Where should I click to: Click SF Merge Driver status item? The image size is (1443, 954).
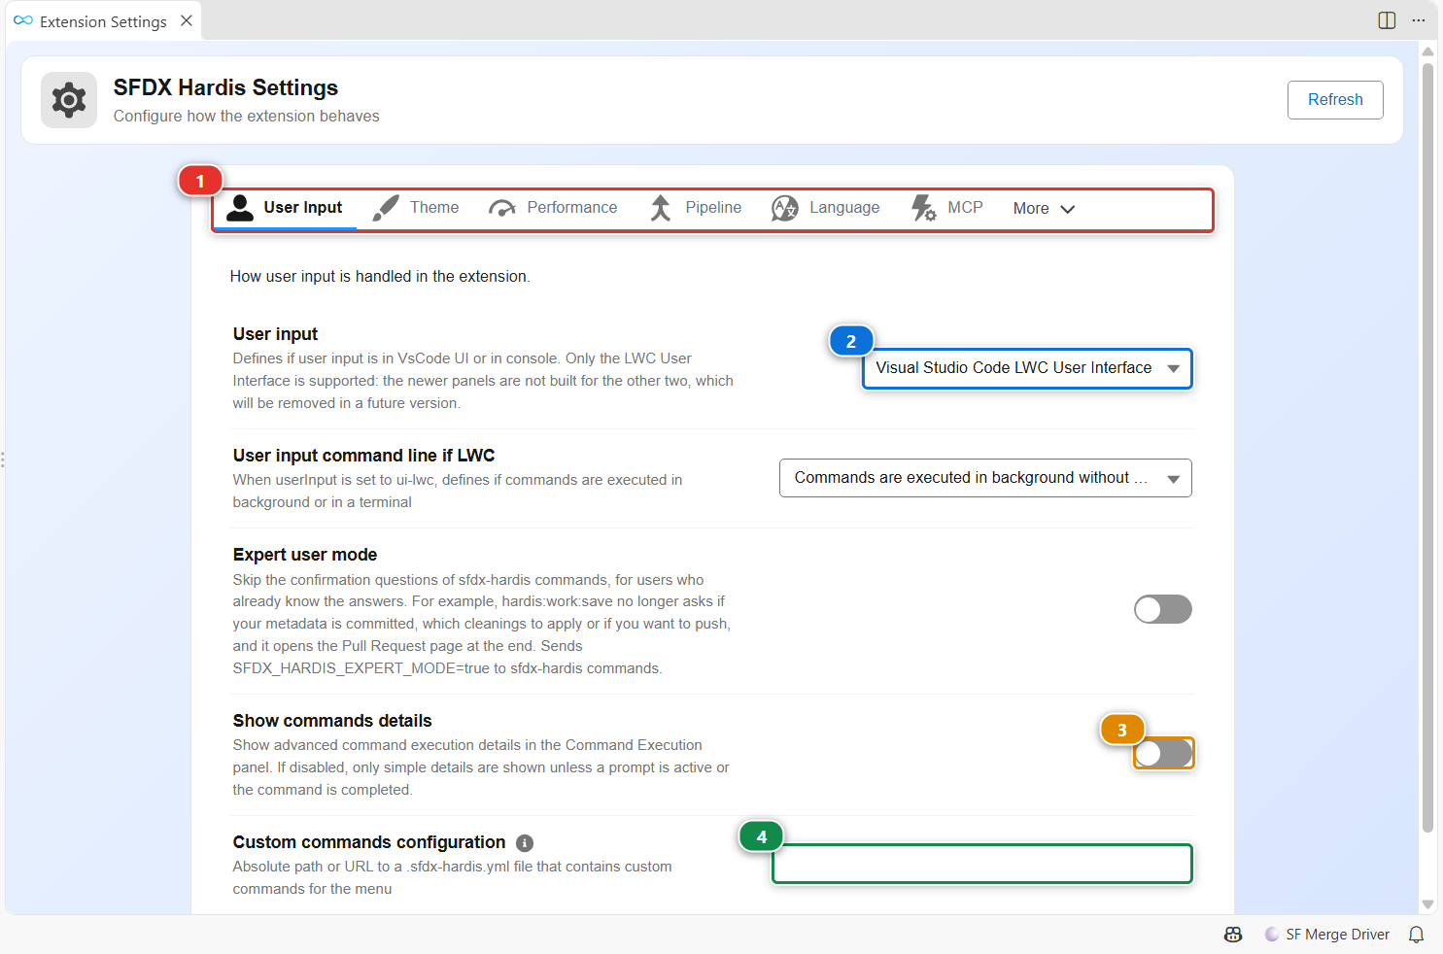coord(1327,935)
